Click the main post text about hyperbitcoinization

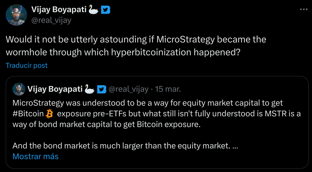point(135,45)
